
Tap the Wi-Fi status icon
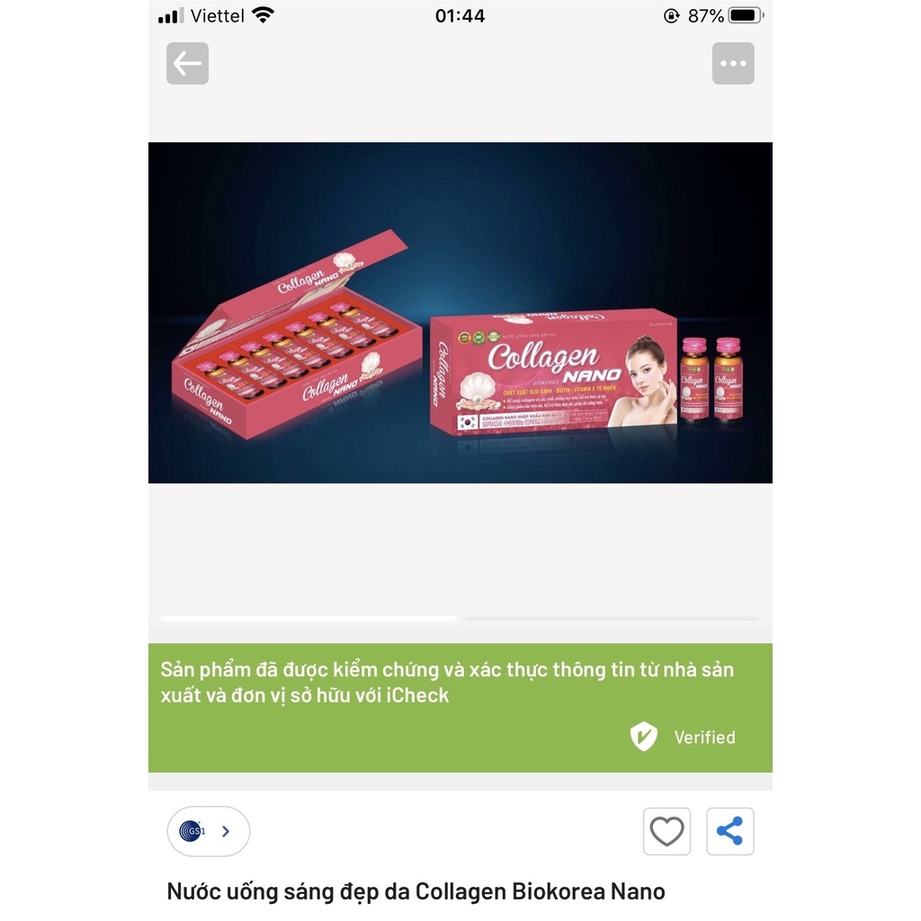[264, 15]
